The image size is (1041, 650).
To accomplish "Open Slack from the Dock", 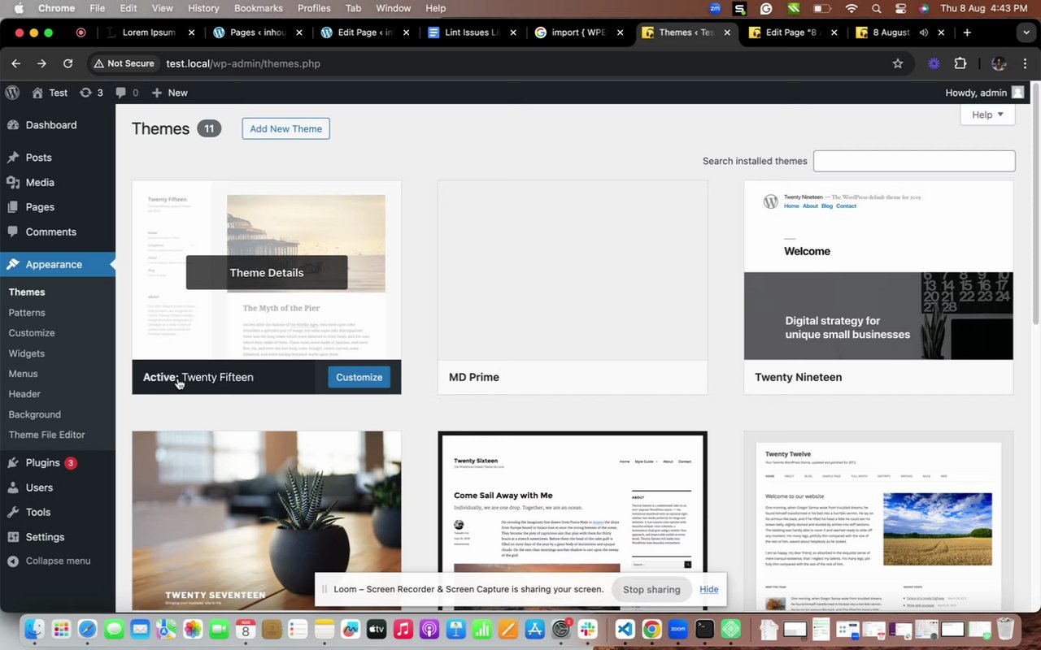I will click(x=587, y=629).
